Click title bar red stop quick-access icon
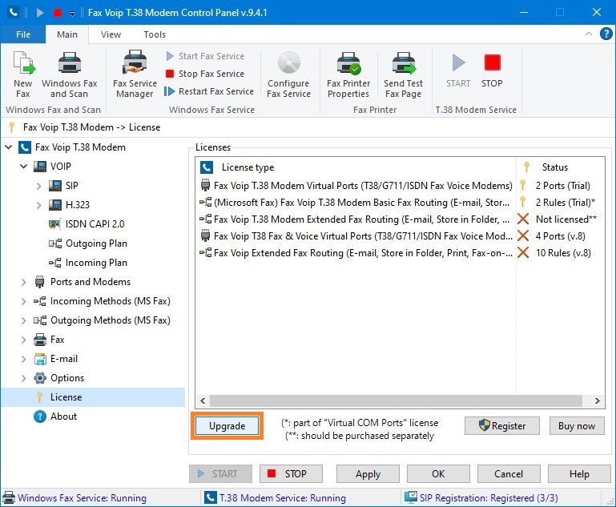 [58, 13]
